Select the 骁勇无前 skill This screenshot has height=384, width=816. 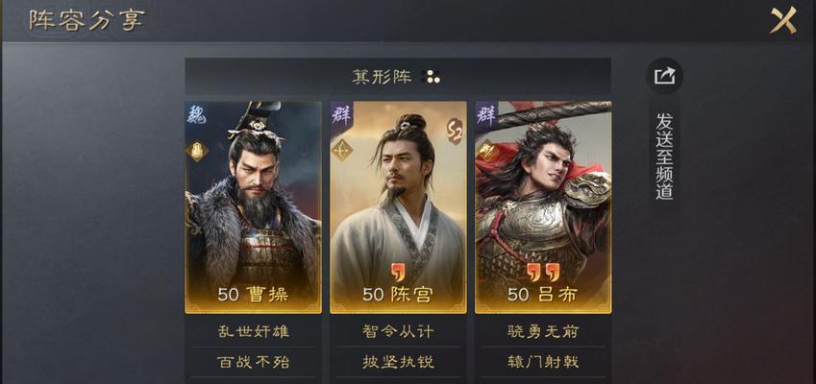pos(543,331)
